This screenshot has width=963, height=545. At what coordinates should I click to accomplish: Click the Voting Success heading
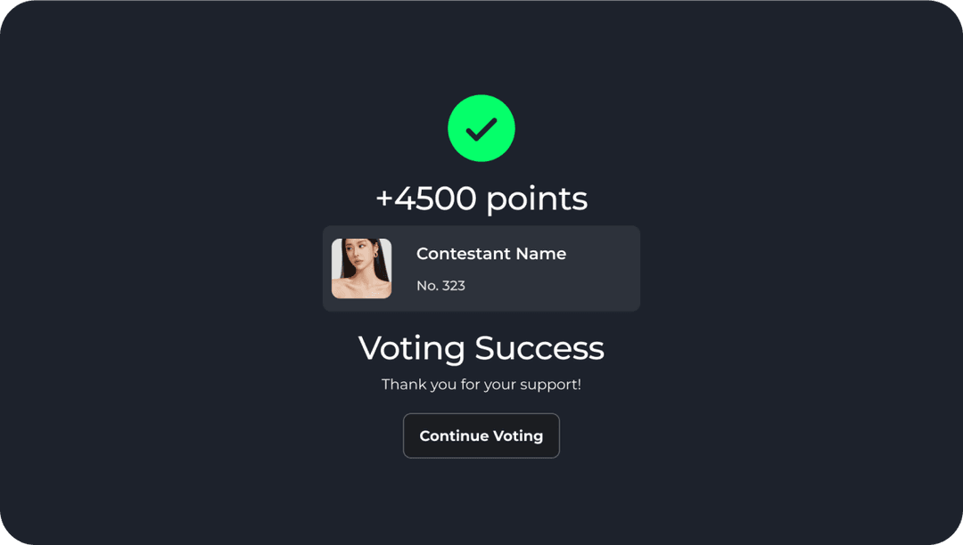[x=481, y=347]
